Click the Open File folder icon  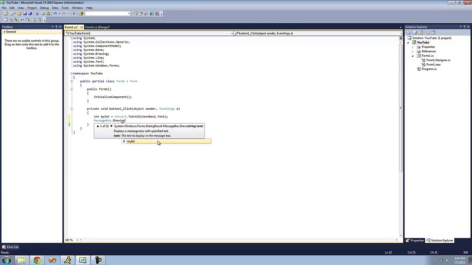click(x=20, y=14)
